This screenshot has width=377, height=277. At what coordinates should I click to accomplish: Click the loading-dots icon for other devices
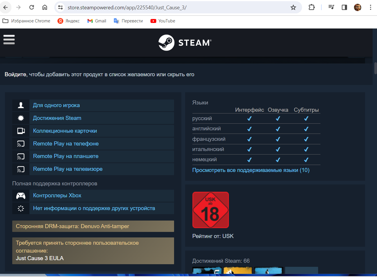[x=21, y=208]
